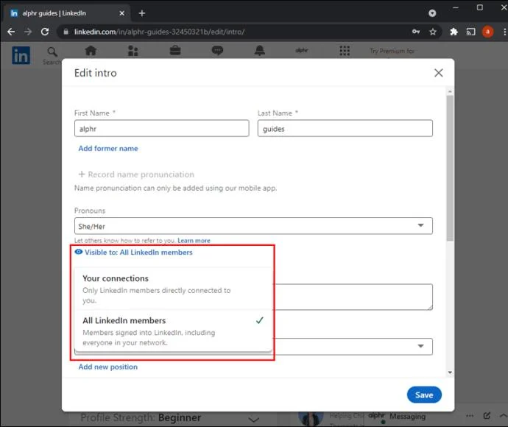Click Try Premium for free link

(392, 51)
